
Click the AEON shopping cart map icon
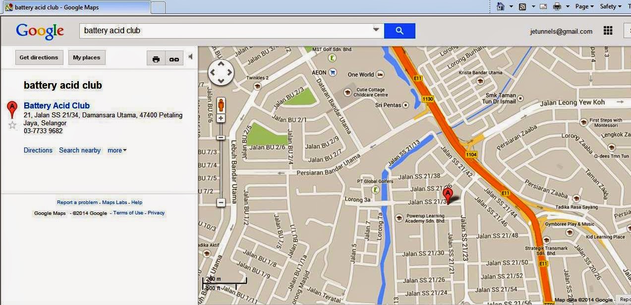(333, 72)
